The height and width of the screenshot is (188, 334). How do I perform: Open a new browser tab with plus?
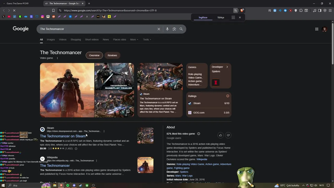pyautogui.click(x=89, y=3)
